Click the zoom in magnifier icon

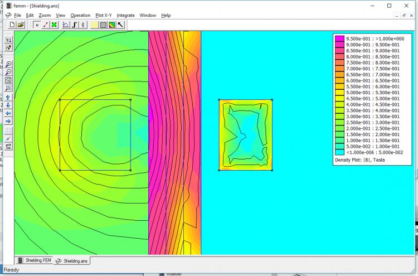tap(8, 64)
